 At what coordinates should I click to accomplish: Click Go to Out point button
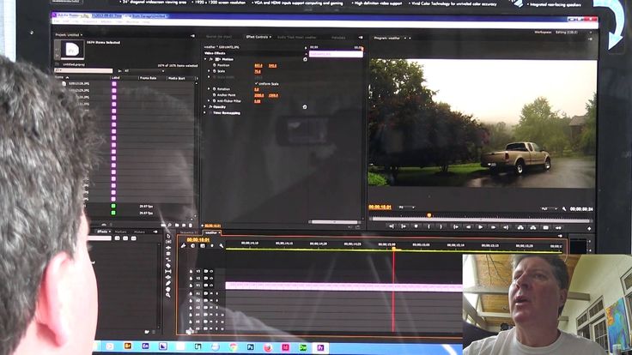pyautogui.click(x=506, y=227)
